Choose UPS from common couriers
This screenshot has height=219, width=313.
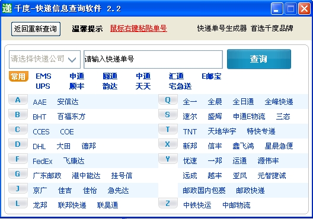coord(43,86)
